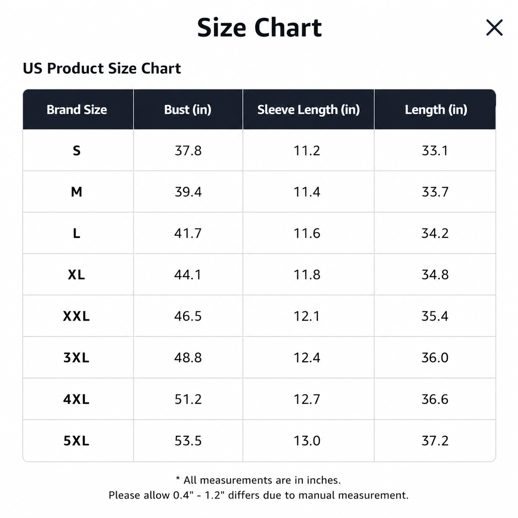Image resolution: width=518 pixels, height=518 pixels.
Task: Select the S size row label
Action: 76,151
